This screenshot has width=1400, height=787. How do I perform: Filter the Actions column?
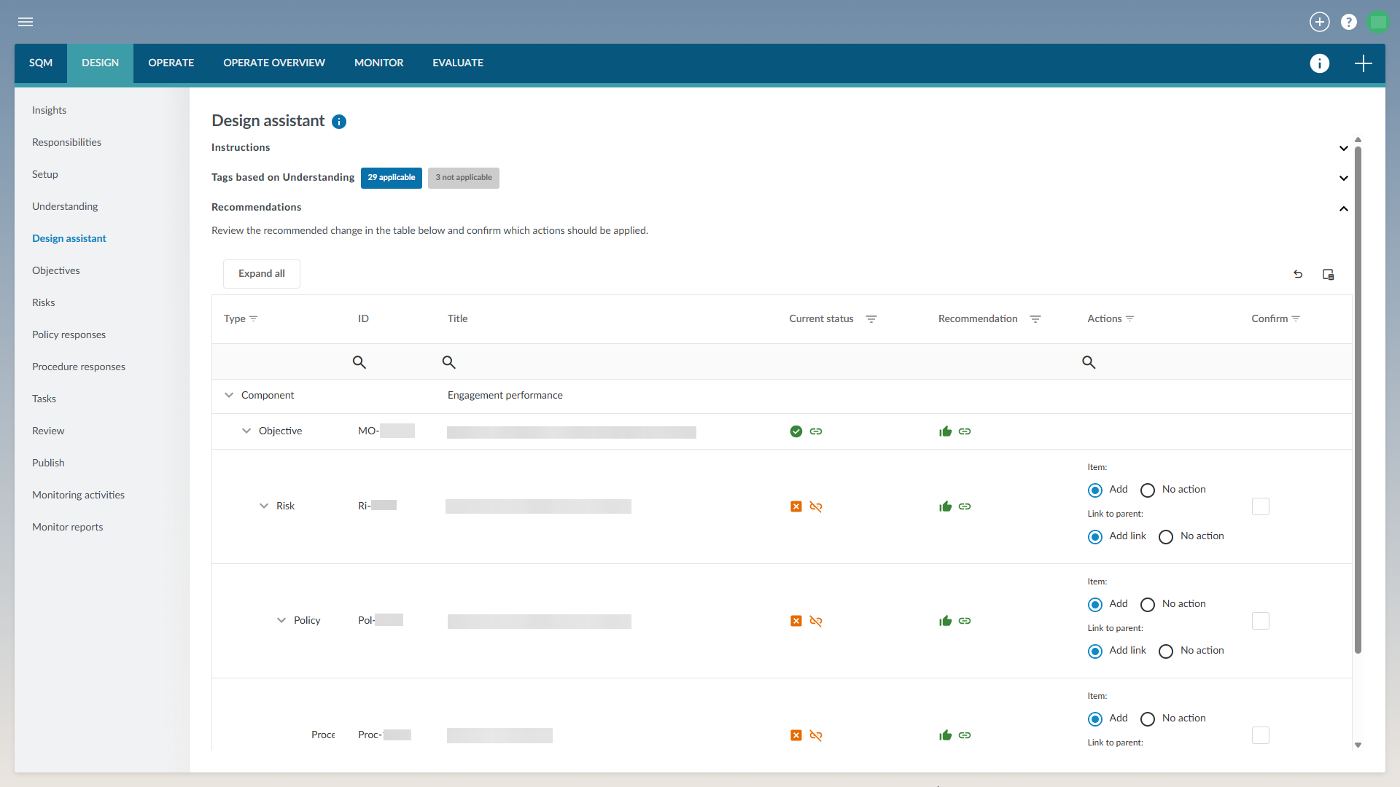(1129, 319)
